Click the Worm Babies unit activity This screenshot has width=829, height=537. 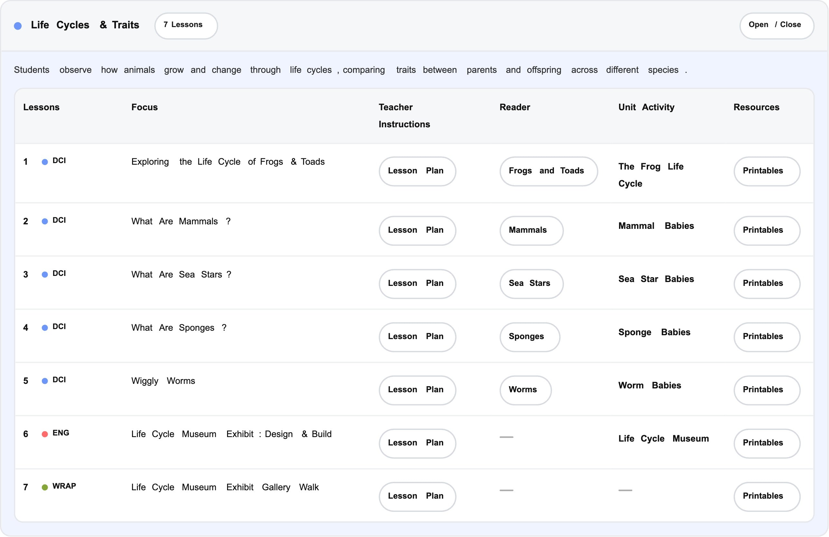pyautogui.click(x=649, y=385)
